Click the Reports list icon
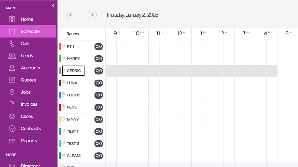This screenshot has height=167, width=298. [12, 141]
